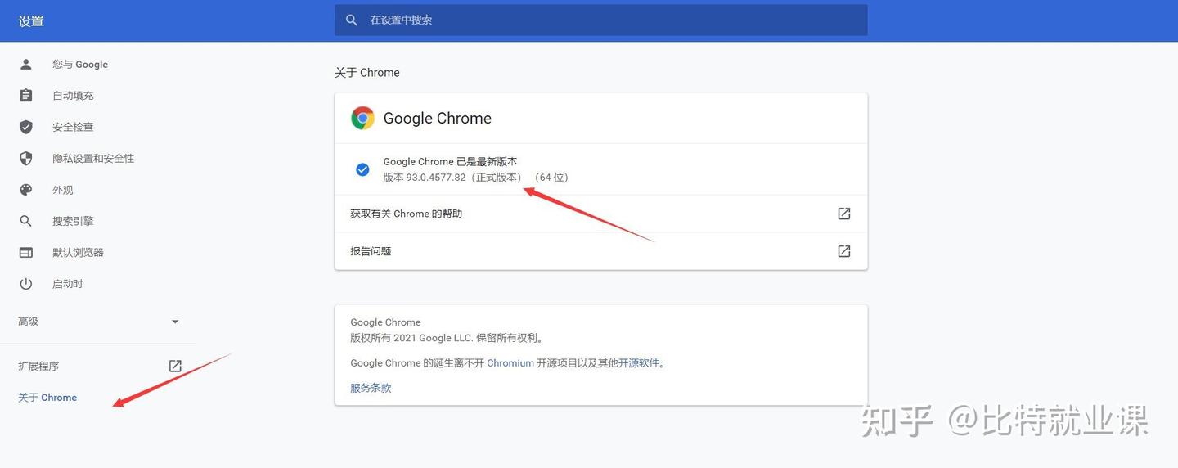The width and height of the screenshot is (1178, 468).
Task: Click the person icon beside 您与 Google
Action: [26, 64]
